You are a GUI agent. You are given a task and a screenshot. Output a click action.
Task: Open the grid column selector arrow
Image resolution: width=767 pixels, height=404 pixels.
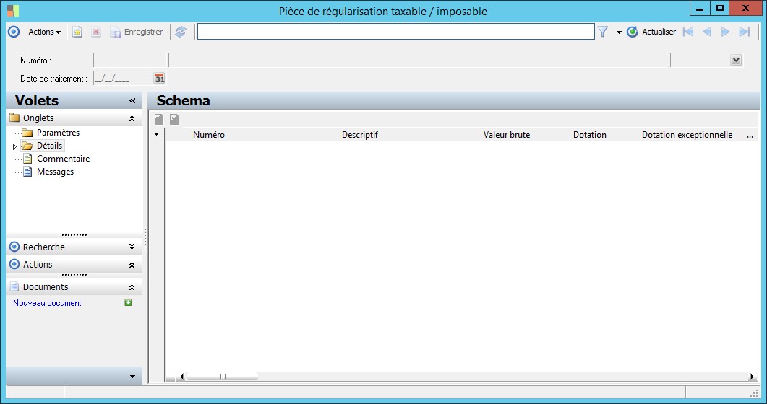[x=157, y=134]
